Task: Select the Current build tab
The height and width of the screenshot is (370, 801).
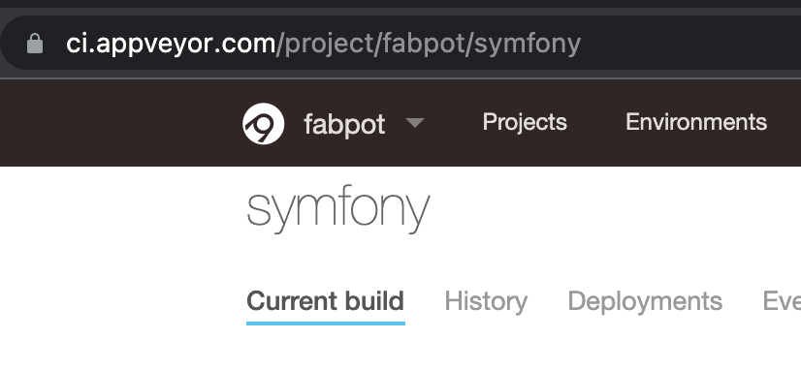Action: click(x=326, y=301)
